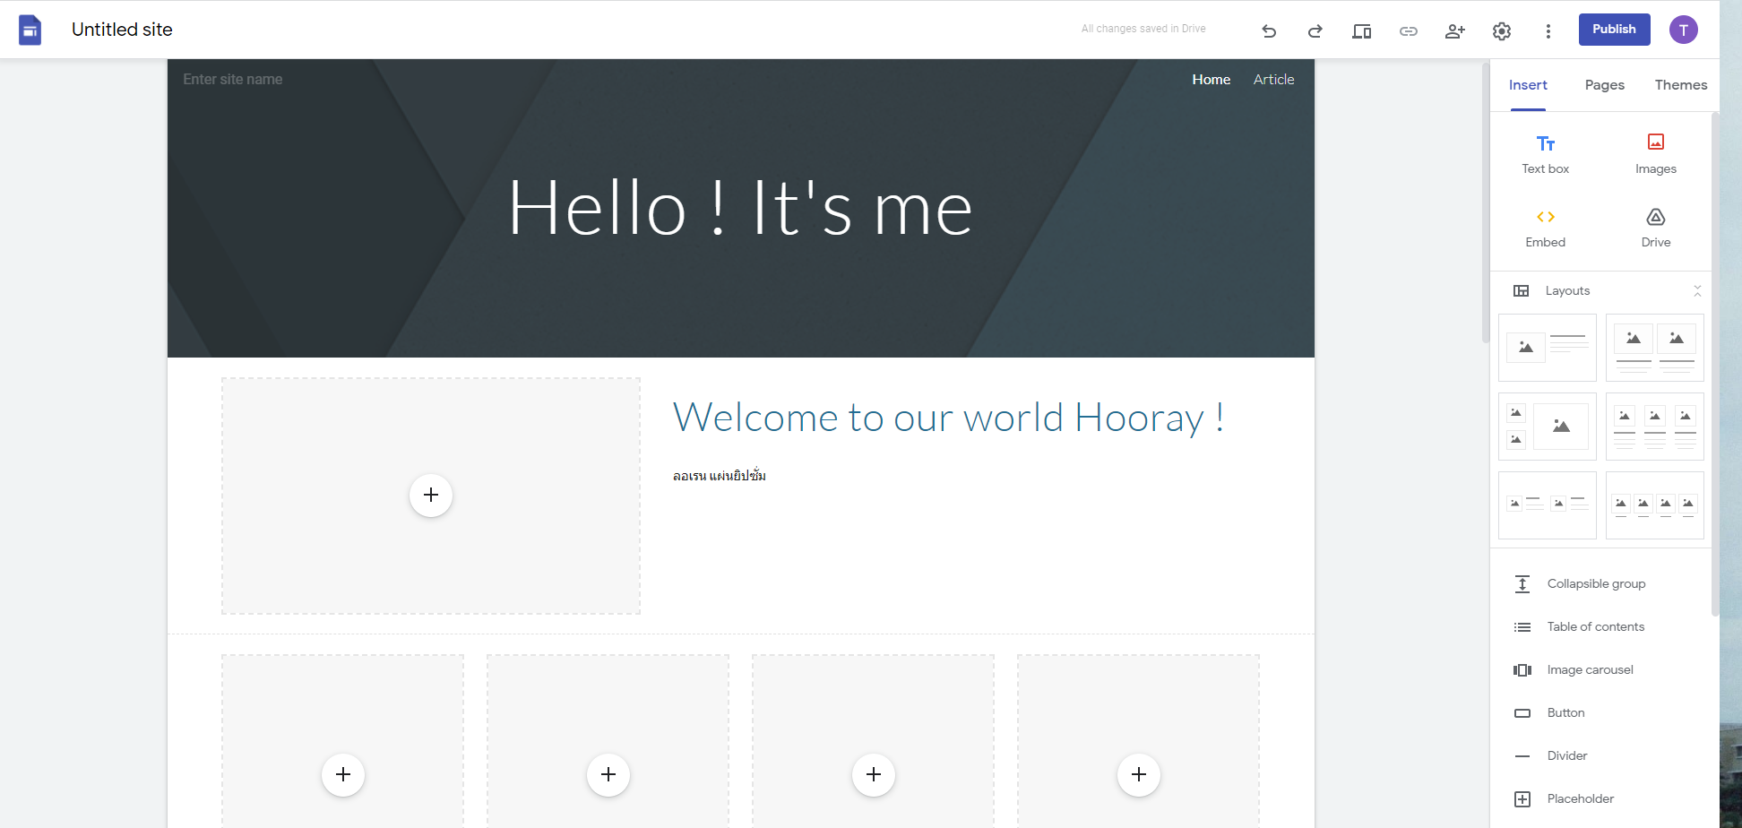Choose the two small images beside large image layout
This screenshot has height=828, width=1742.
click(x=1548, y=427)
